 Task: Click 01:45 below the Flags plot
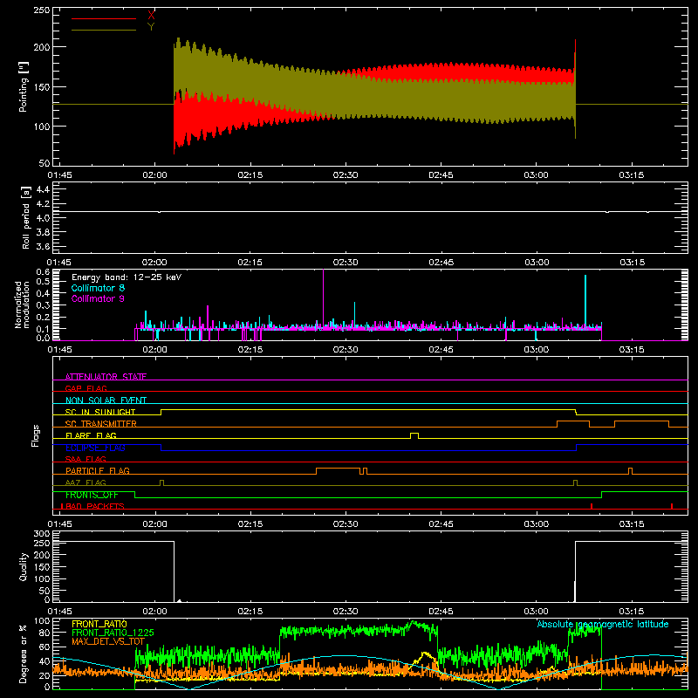(x=59, y=524)
